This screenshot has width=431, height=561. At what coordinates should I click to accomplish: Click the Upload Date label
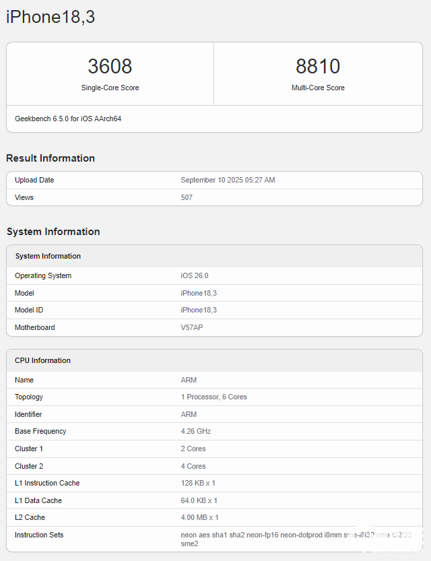[34, 180]
